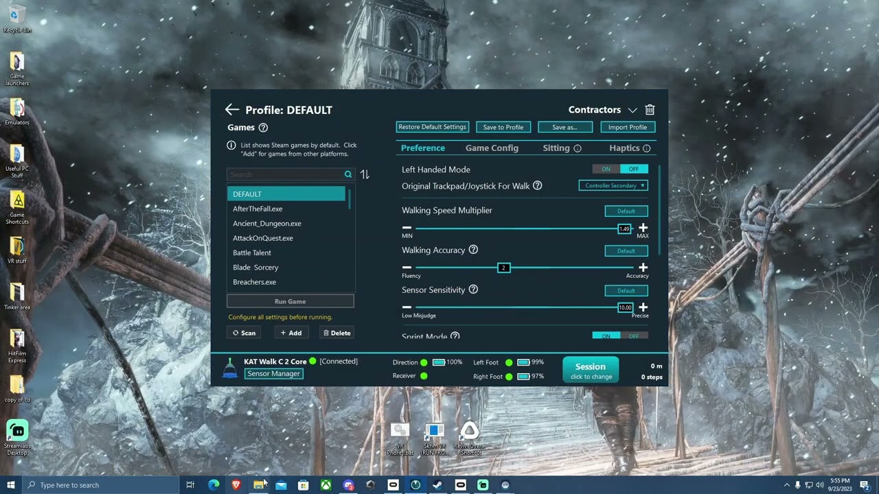Set Left Handed Mode to OFF

pyautogui.click(x=634, y=169)
